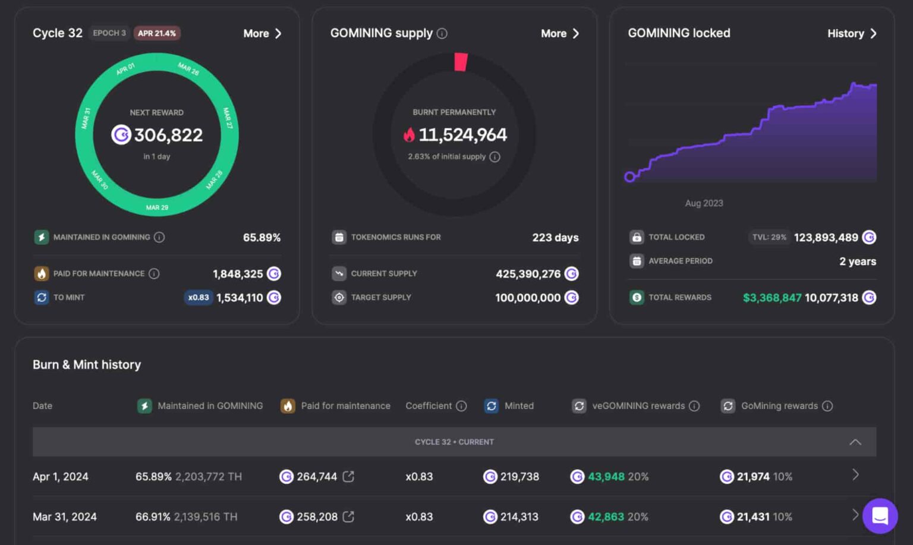Click More on the GOMINING supply card
The width and height of the screenshot is (913, 545).
559,33
